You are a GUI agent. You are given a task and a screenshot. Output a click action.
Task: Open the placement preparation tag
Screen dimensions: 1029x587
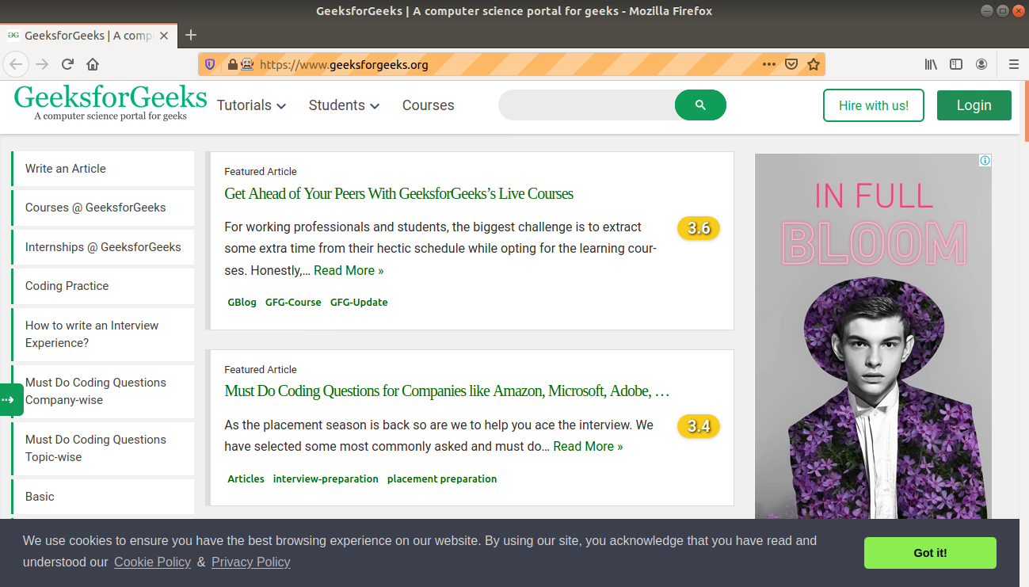442,479
